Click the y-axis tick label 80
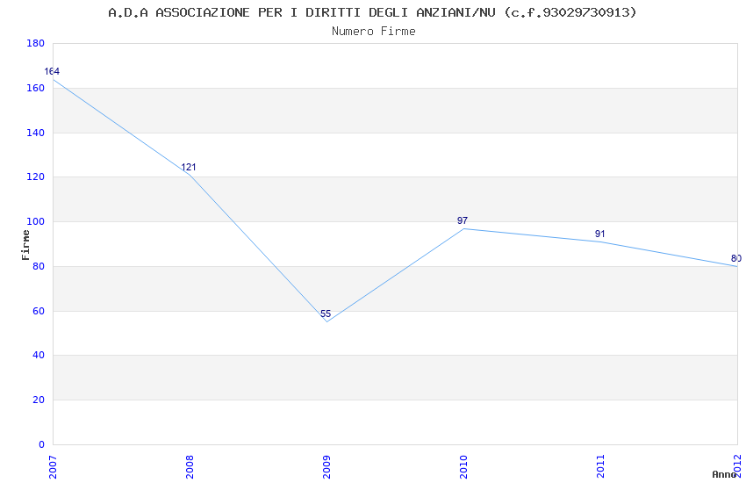The image size is (746, 483). pos(39,266)
